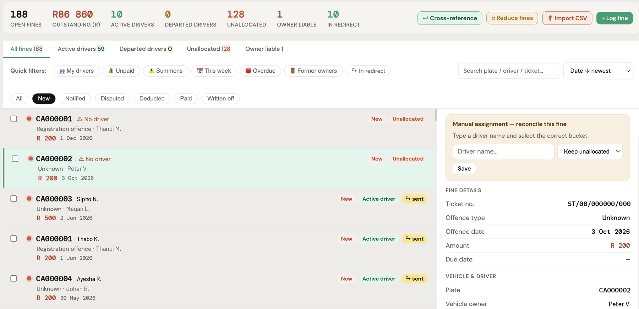Switch to Unallocated tab
Viewport: 639px width, 309px height.
pyautogui.click(x=208, y=49)
